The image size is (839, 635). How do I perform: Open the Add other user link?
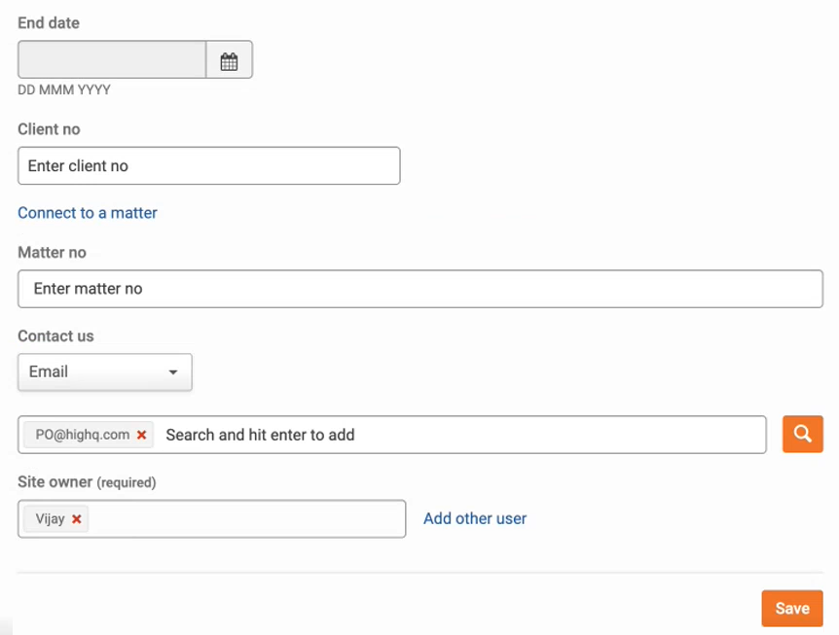tap(475, 518)
